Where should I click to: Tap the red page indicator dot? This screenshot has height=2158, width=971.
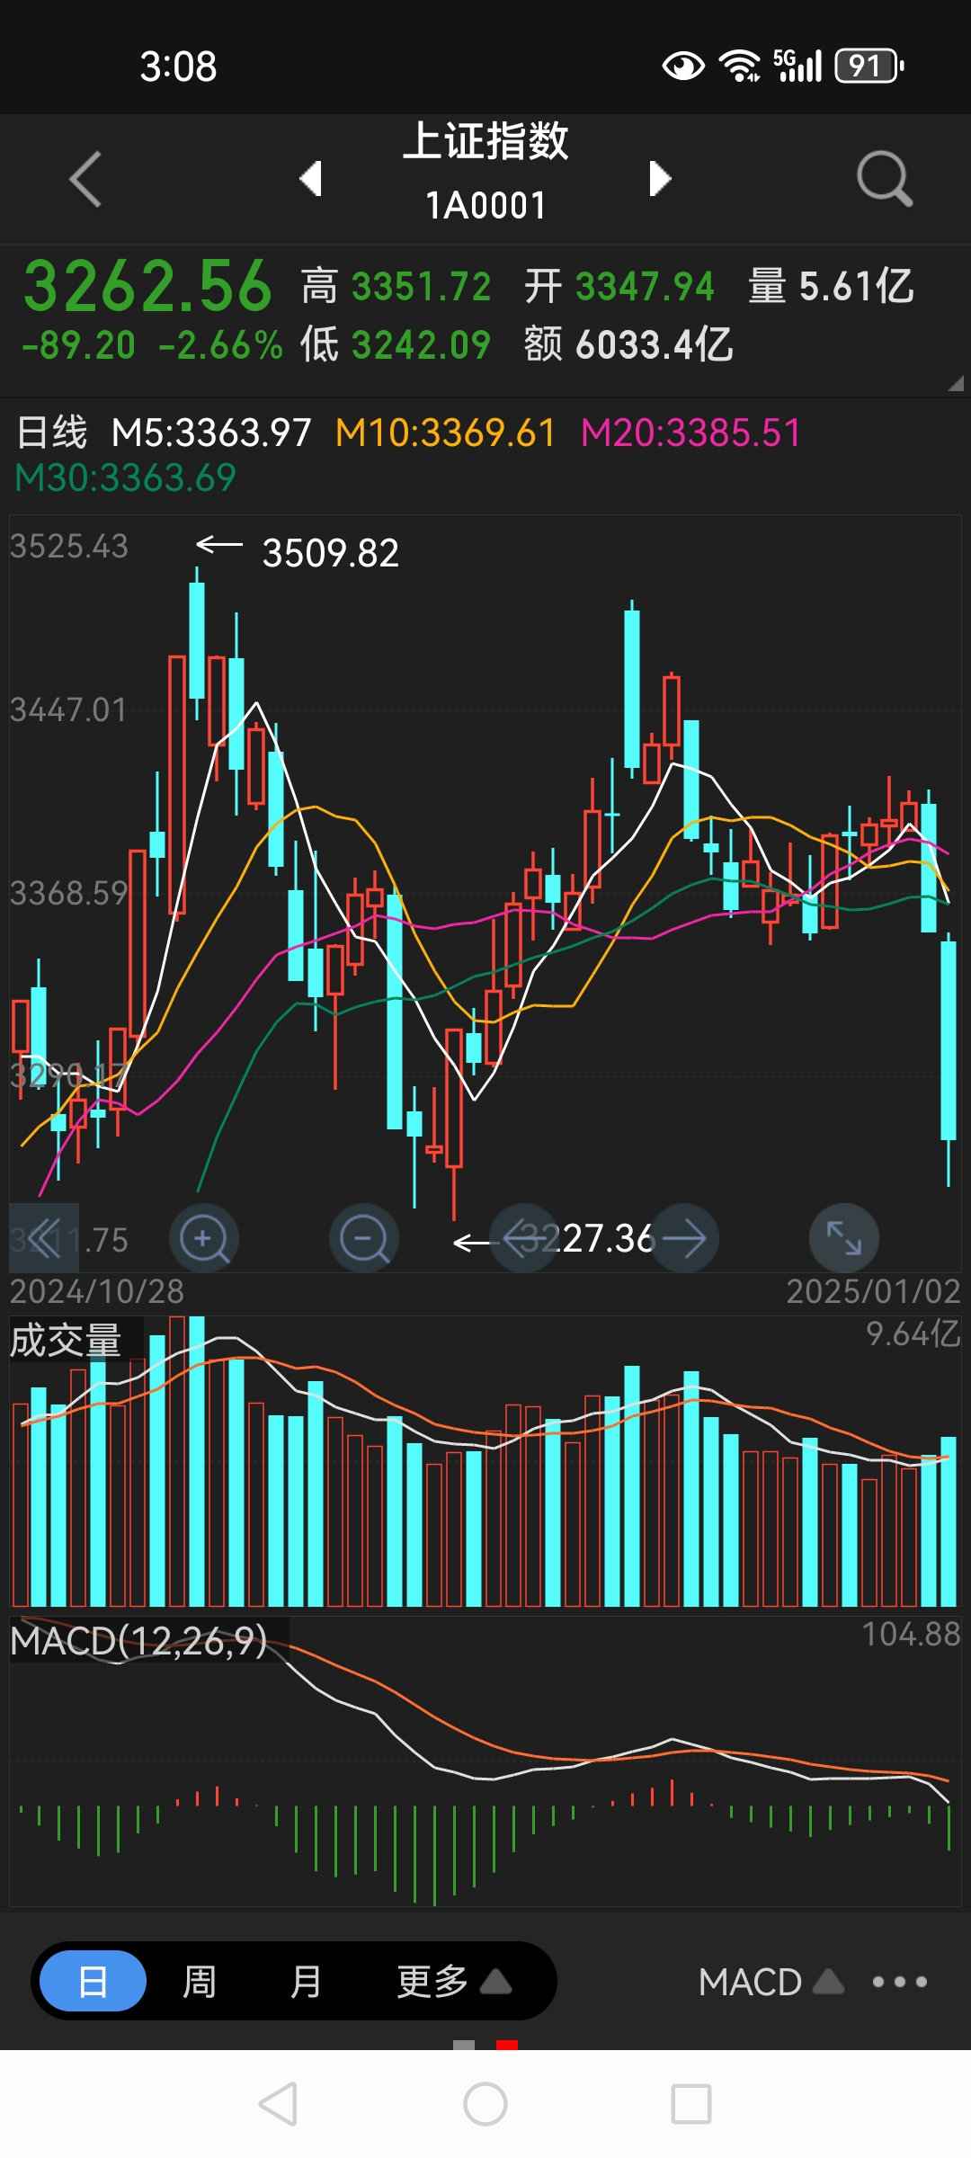click(507, 2045)
